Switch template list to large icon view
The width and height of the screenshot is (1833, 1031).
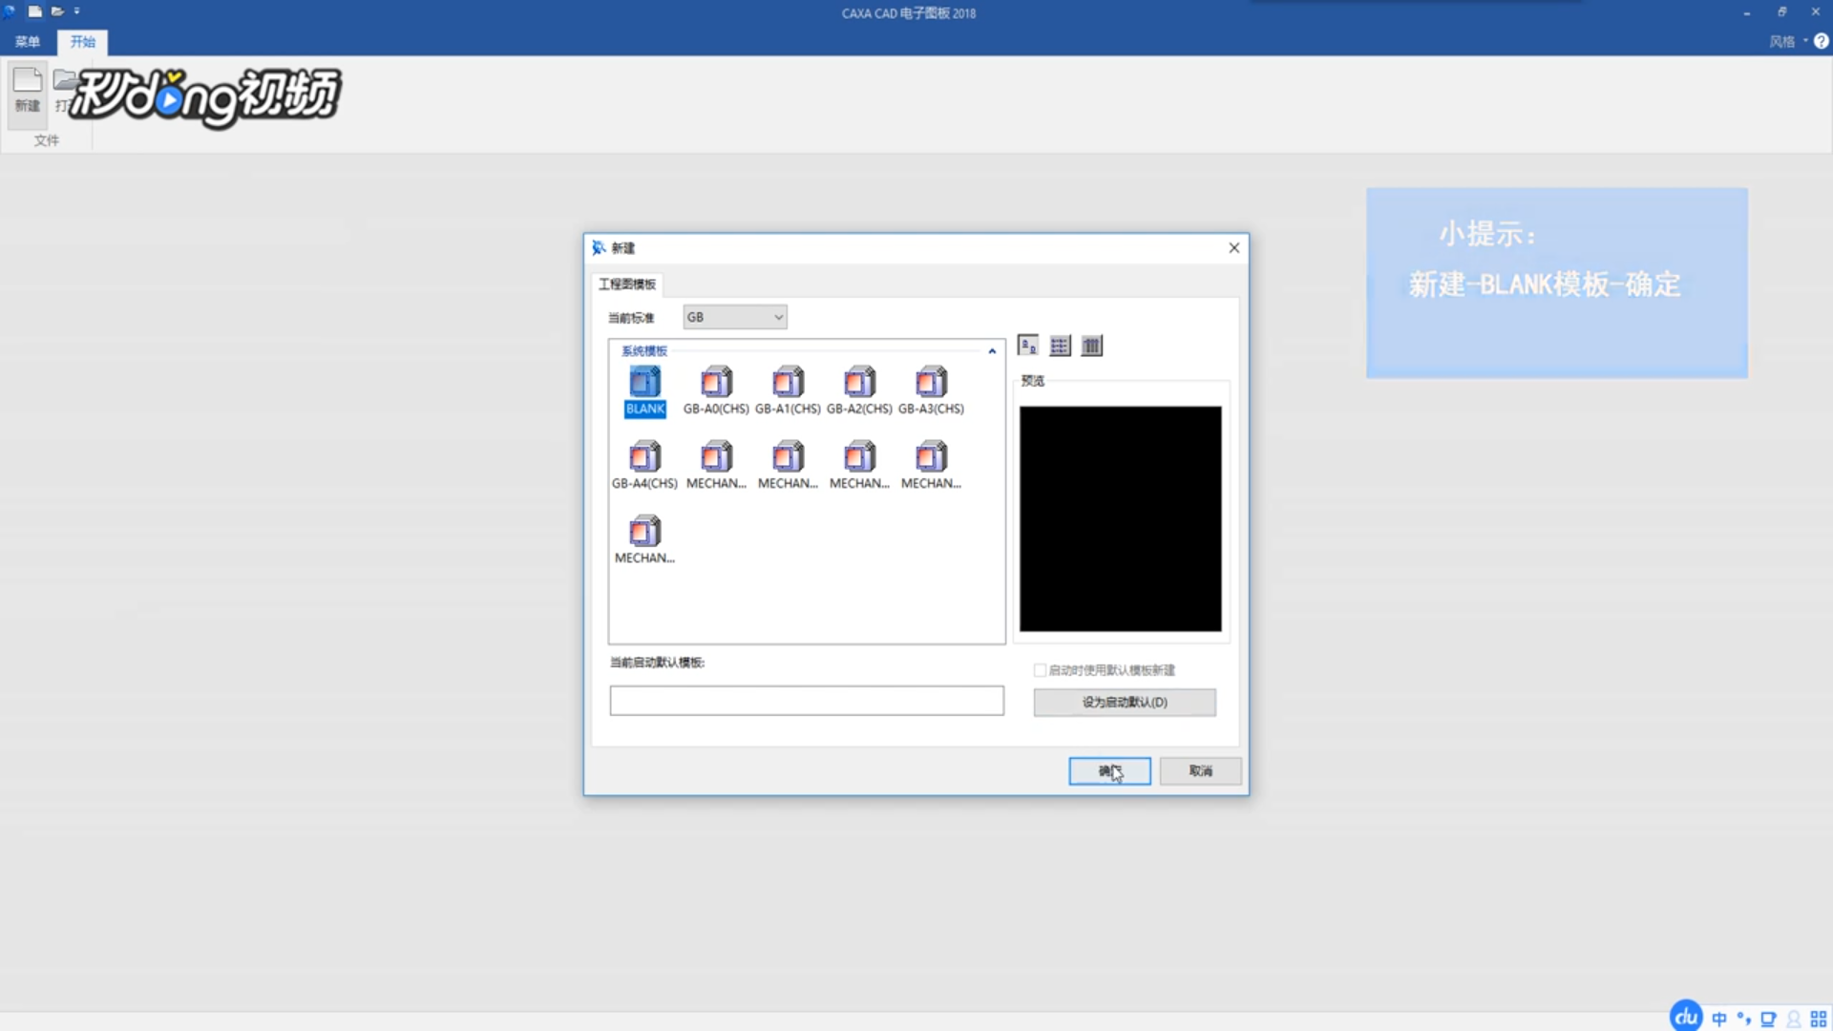[1028, 346]
